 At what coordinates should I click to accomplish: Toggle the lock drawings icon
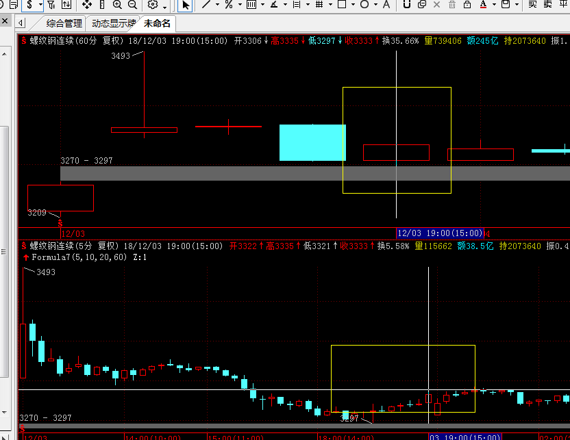click(x=467, y=4)
